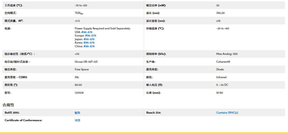The width and height of the screenshot is (288, 133).
Task: Open the Korea power supply #86-878 link
Action: pos(89,43)
